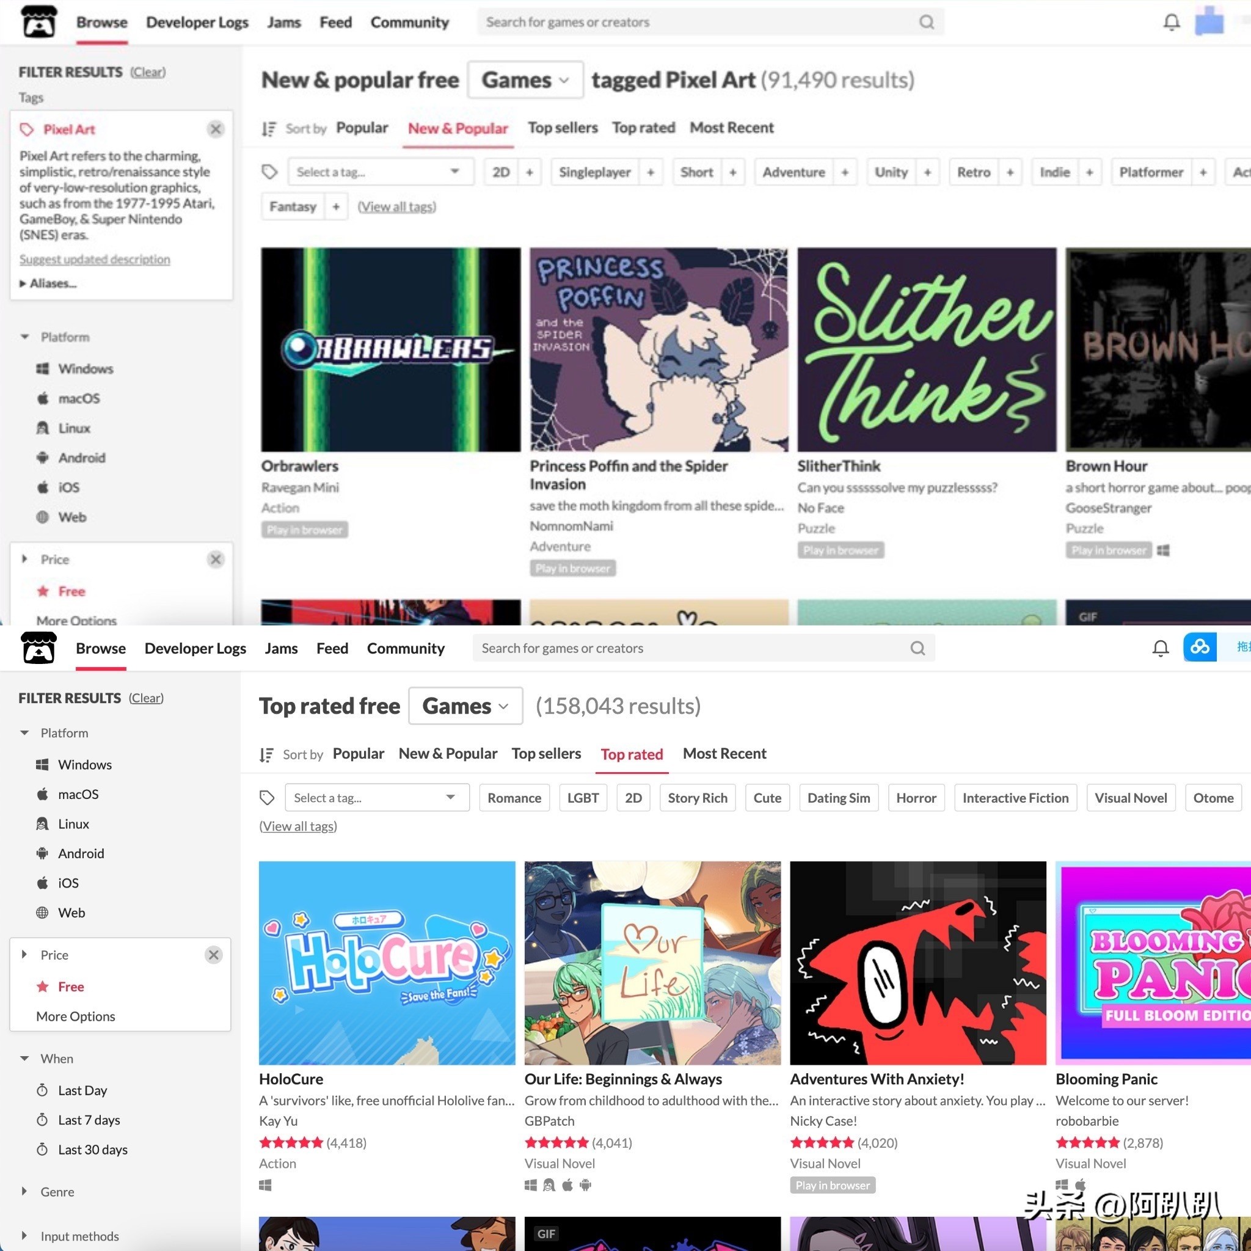Click the plus next to Short tag

[733, 172]
